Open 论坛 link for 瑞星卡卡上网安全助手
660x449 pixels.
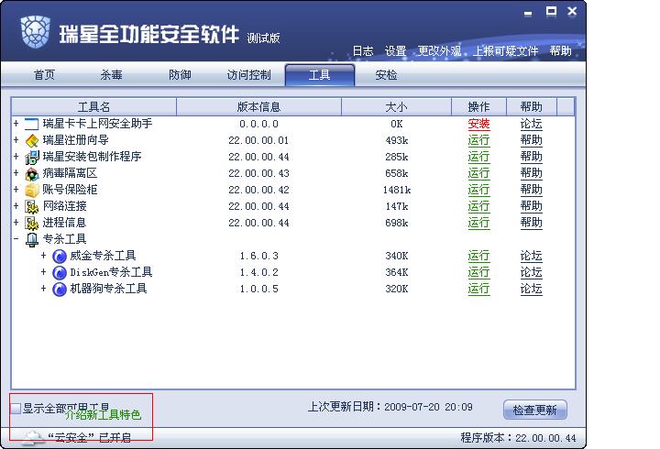click(x=531, y=124)
